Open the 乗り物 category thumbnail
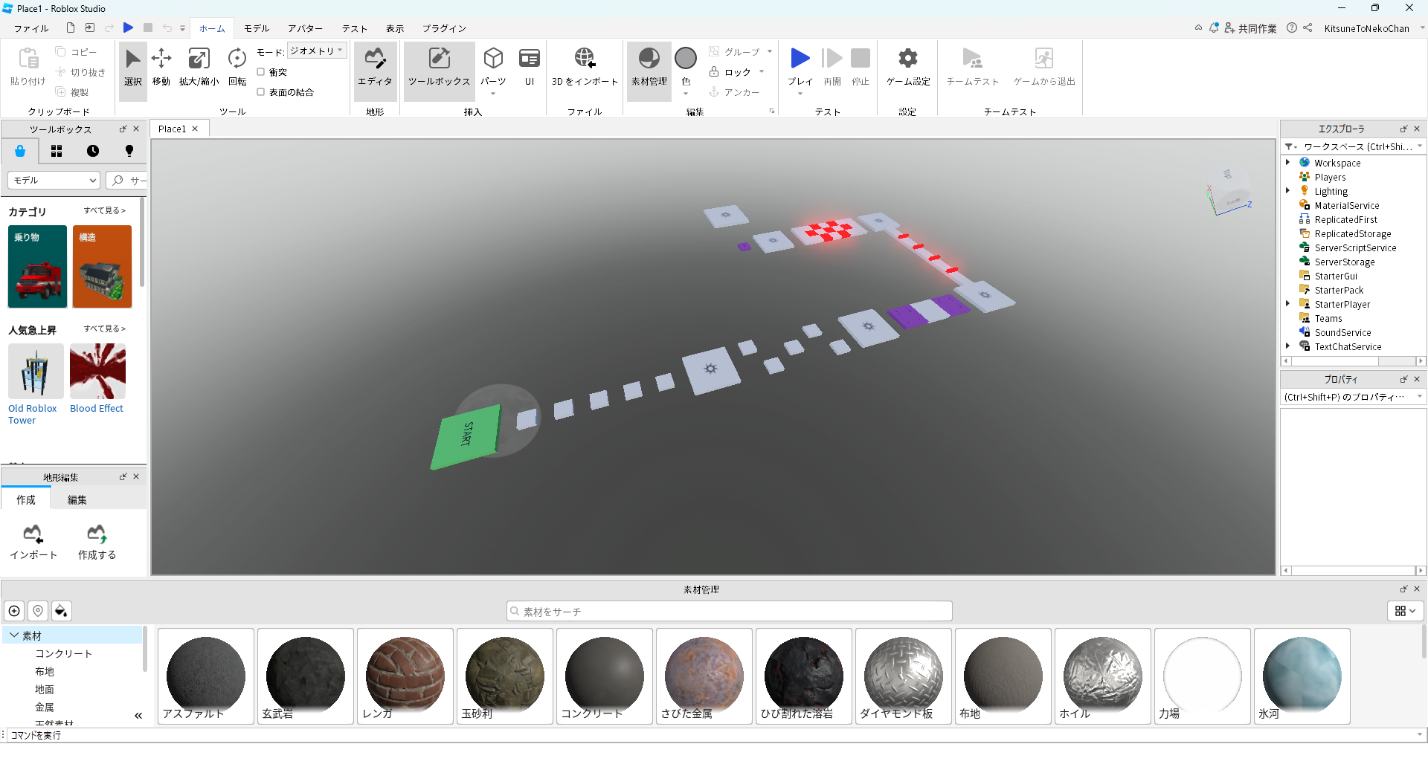This screenshot has height=767, width=1428. (37, 267)
